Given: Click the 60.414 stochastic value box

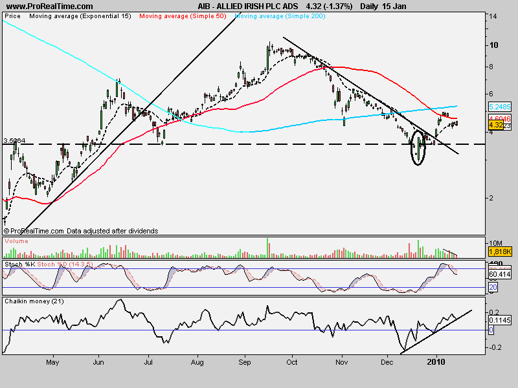Looking at the screenshot, I should 500,274.
